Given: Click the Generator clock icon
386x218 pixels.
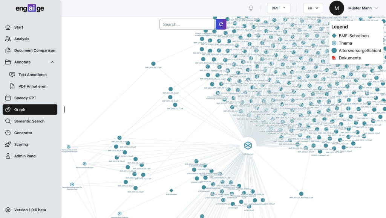Looking at the screenshot, I should 8,133.
